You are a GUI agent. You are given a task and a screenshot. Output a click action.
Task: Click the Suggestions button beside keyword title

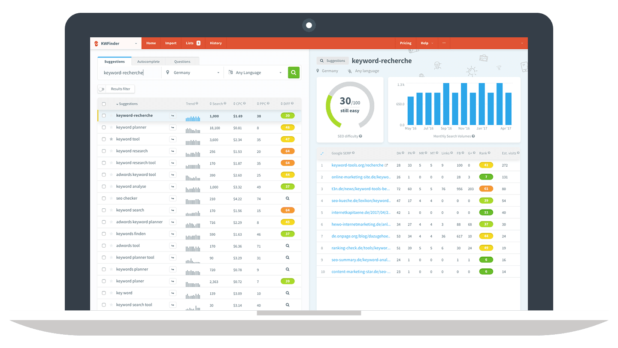(333, 61)
